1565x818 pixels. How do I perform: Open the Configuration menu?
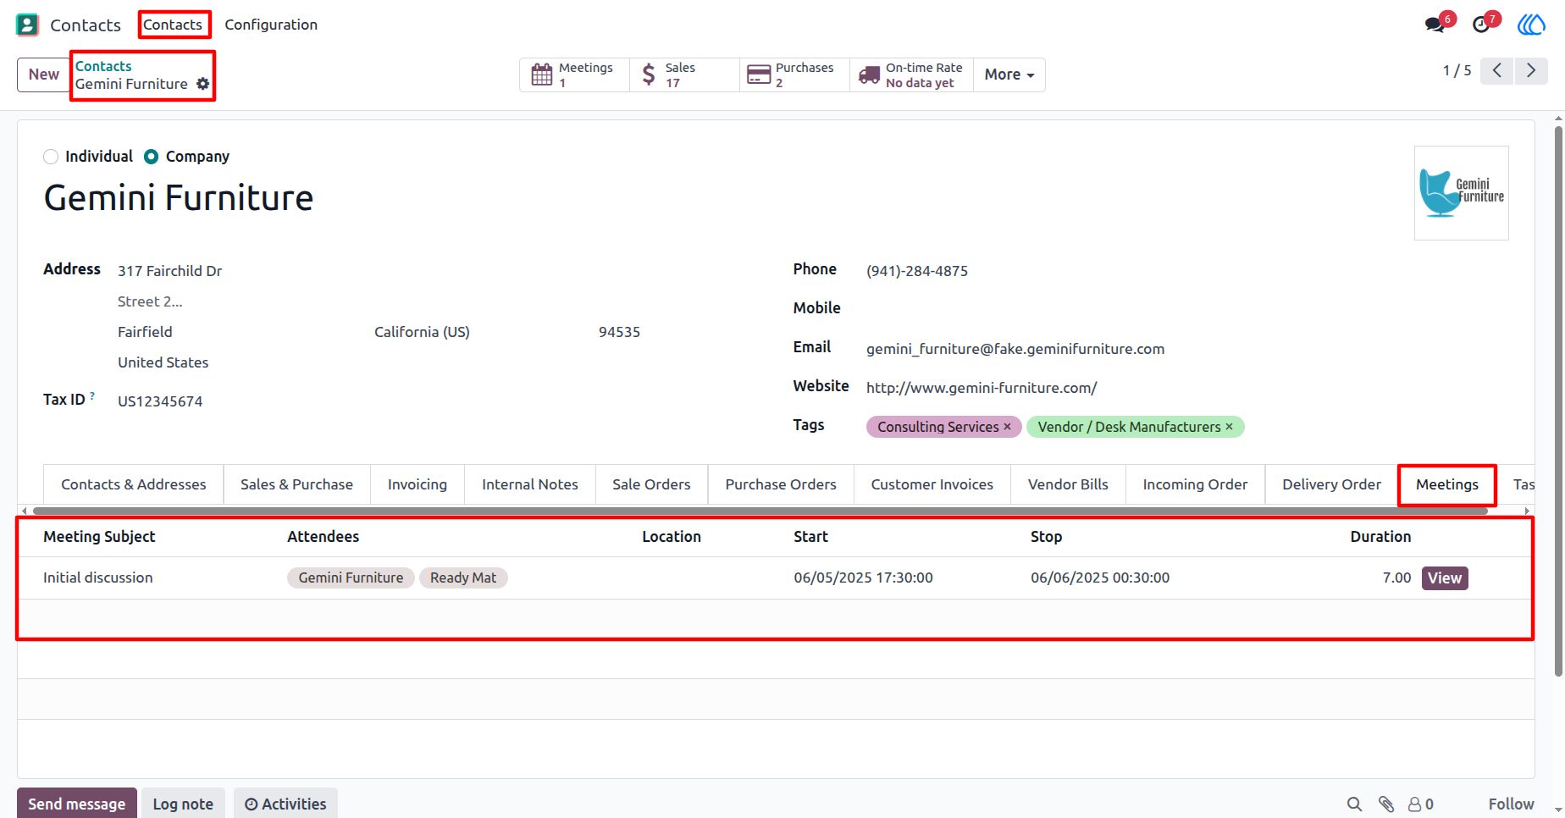click(x=271, y=25)
